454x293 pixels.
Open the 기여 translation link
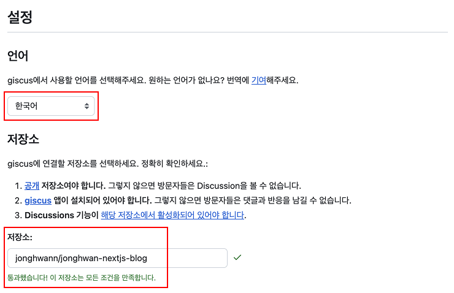point(258,80)
